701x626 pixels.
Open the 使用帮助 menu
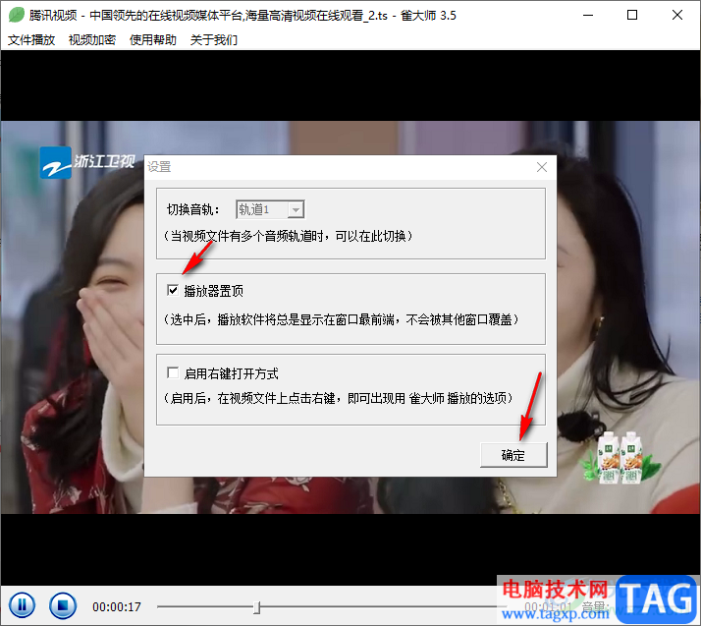pos(153,40)
